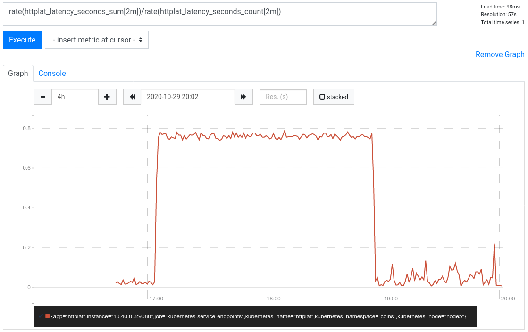Open the insert metric at cursor dropdown

click(96, 40)
